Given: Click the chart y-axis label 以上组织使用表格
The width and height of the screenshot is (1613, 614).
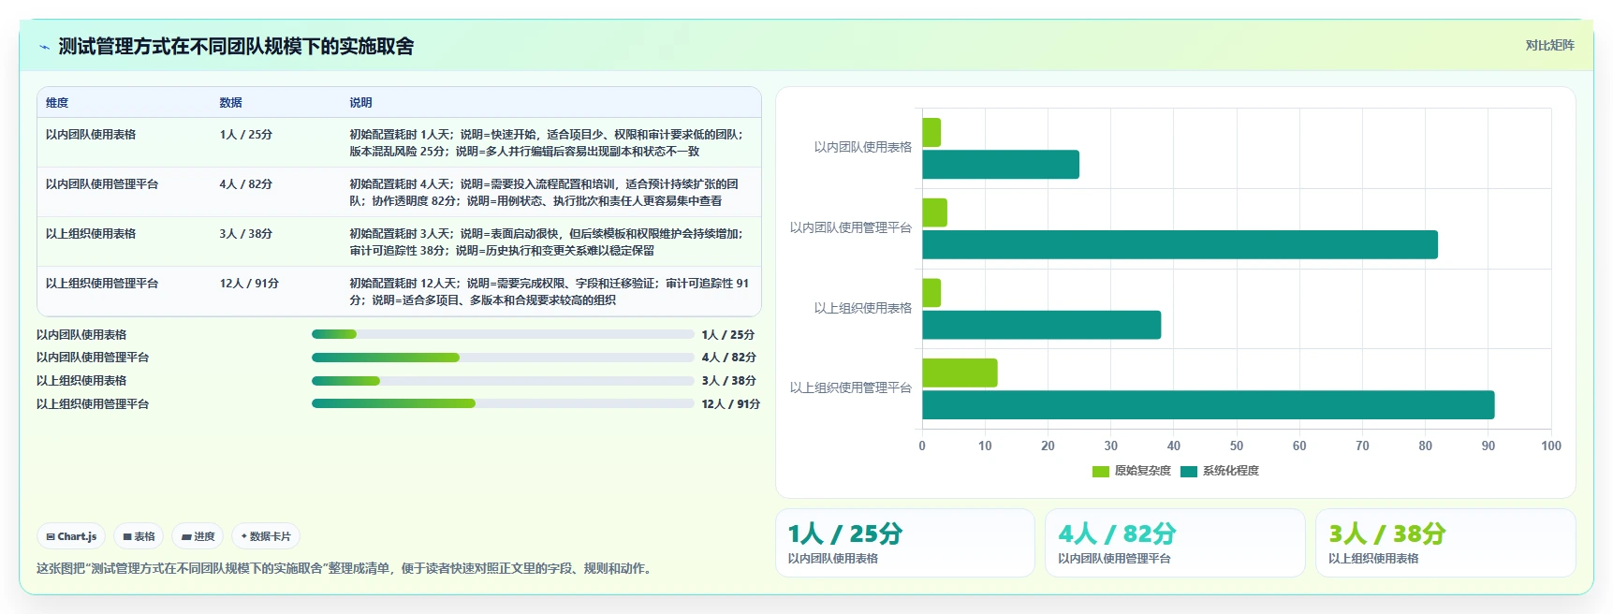Looking at the screenshot, I should 862,308.
